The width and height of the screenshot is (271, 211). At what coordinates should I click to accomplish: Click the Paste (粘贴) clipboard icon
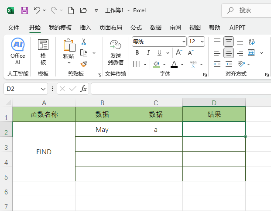(x=69, y=45)
